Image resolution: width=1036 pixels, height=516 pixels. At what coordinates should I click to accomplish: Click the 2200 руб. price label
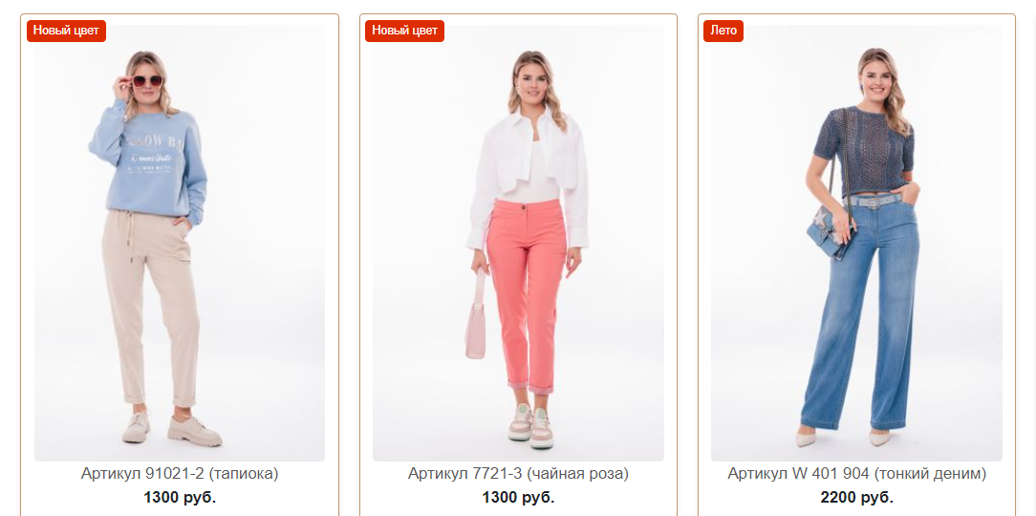[856, 497]
